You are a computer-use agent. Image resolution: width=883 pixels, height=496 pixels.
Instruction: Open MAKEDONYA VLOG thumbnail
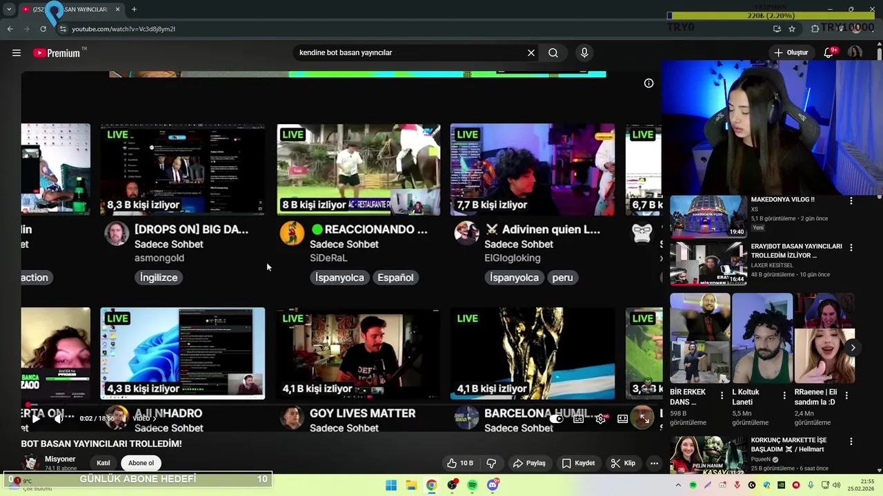tap(708, 216)
